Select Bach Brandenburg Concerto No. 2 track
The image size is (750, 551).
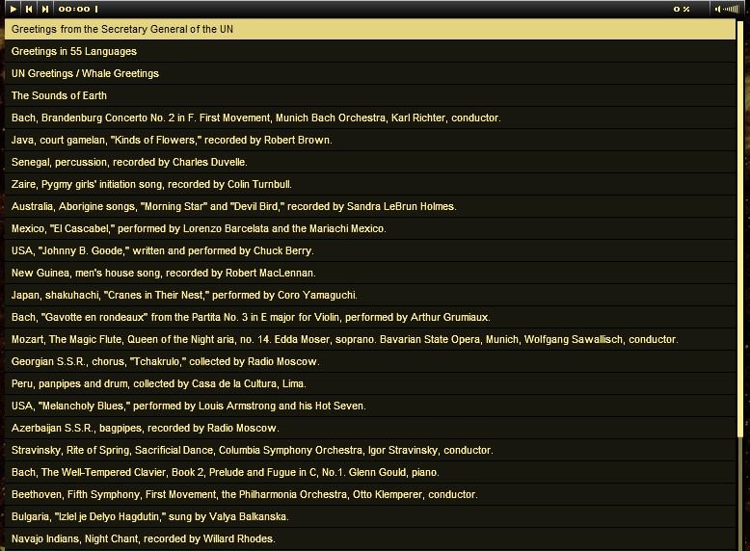pyautogui.click(x=370, y=118)
